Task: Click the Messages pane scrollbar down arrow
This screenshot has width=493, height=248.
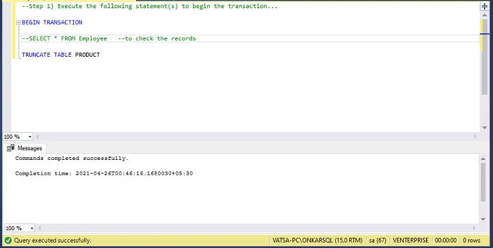Action: pyautogui.click(x=483, y=219)
